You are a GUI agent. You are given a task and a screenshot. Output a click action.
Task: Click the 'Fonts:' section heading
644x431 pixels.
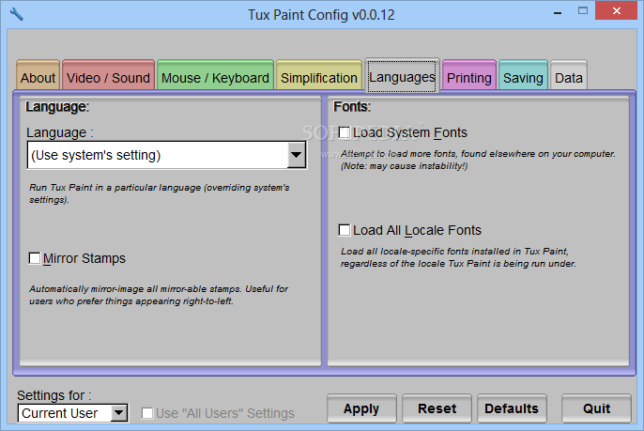(x=352, y=107)
